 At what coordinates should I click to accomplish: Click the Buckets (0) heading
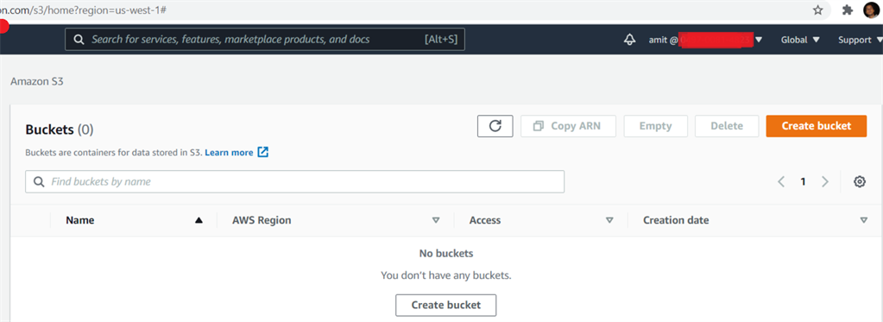click(x=60, y=129)
